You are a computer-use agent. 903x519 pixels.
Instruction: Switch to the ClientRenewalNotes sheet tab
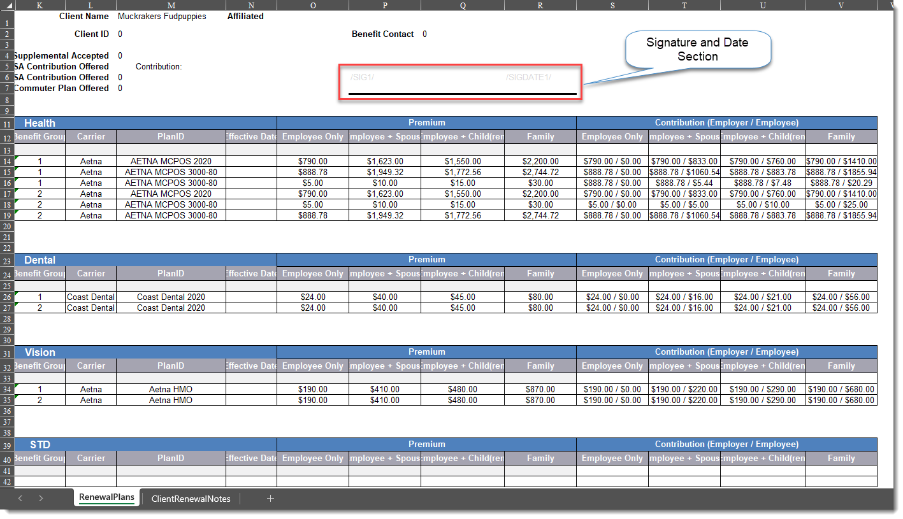coord(191,499)
